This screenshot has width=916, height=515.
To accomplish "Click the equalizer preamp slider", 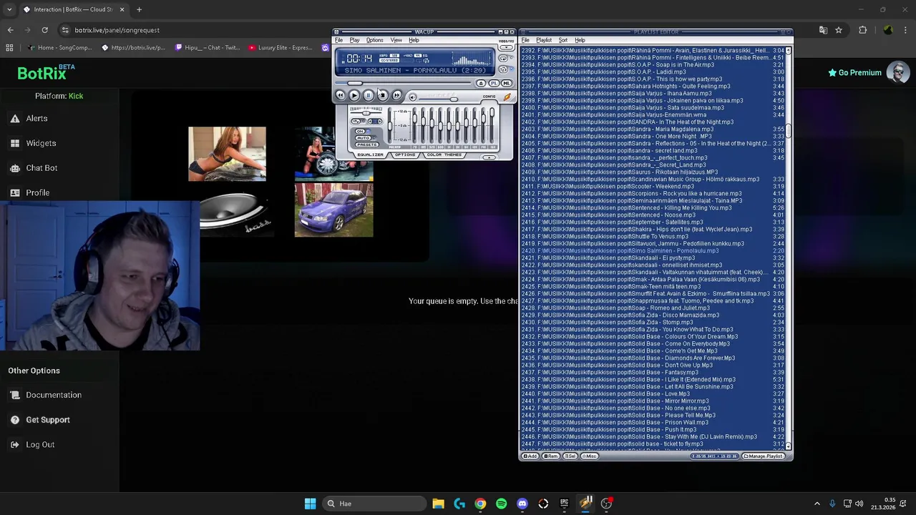I will [x=390, y=125].
